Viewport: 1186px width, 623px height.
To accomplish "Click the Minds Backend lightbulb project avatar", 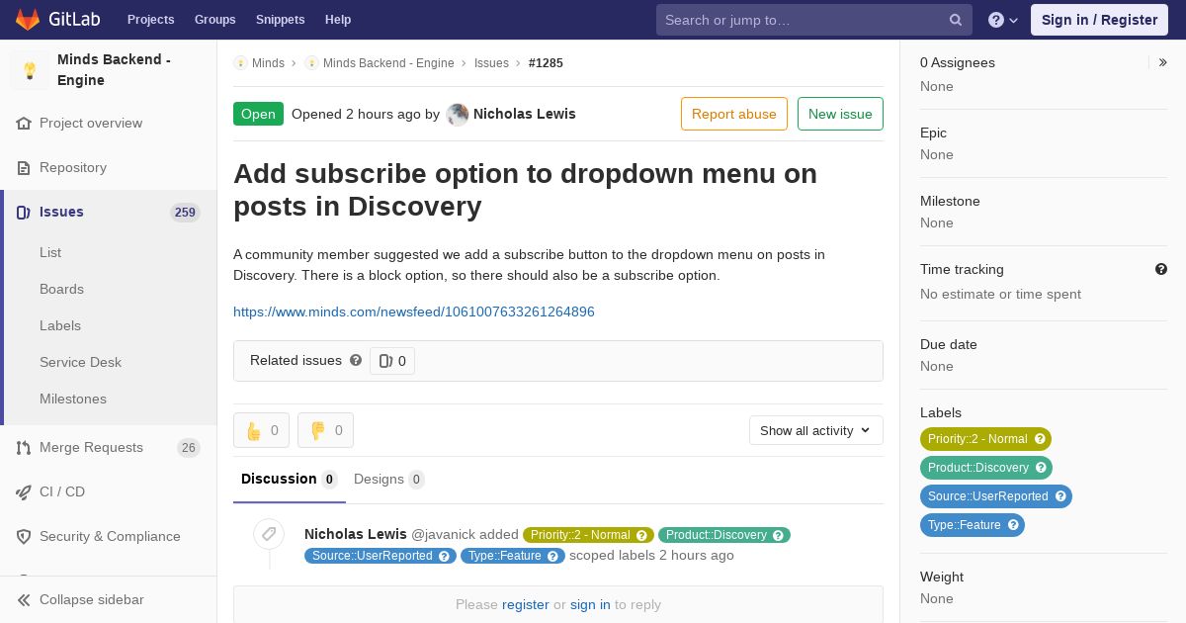I will (30, 70).
